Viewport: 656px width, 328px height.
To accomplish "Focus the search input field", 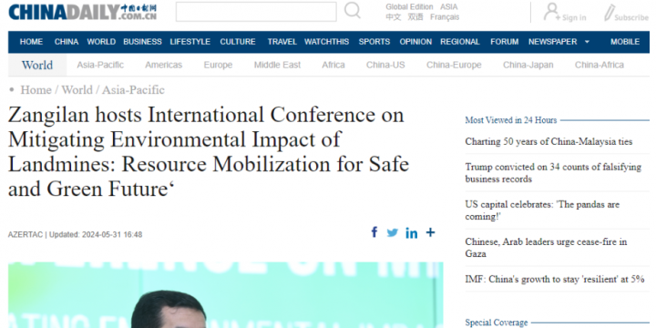I will coord(256,12).
